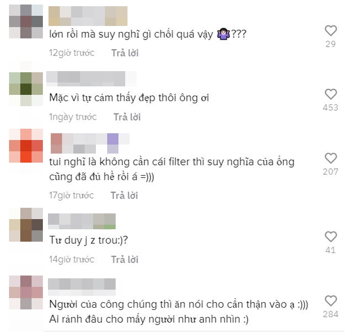Click Trả lời under 14giờ trước comment
This screenshot has height=332, width=361.
click(x=125, y=260)
